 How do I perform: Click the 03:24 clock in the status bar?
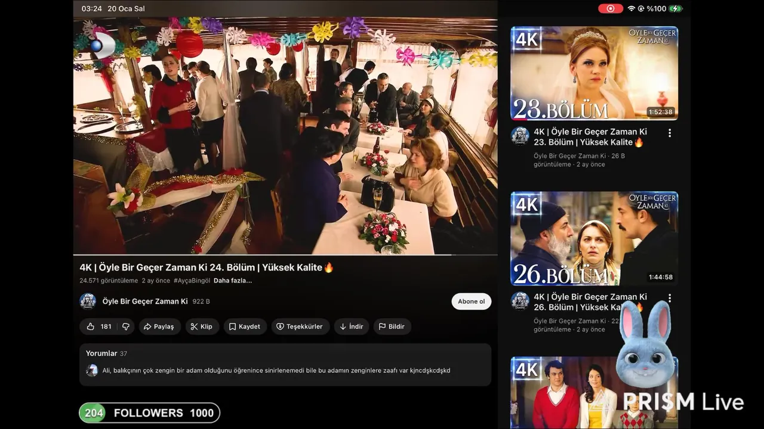pyautogui.click(x=91, y=8)
